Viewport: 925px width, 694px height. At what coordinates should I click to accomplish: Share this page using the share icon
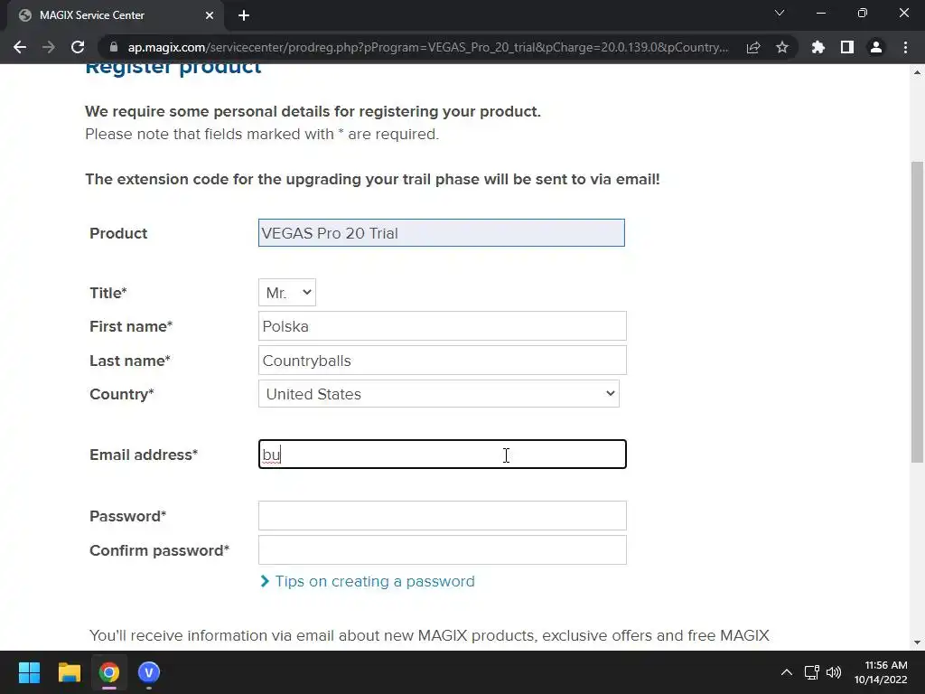[x=753, y=47]
